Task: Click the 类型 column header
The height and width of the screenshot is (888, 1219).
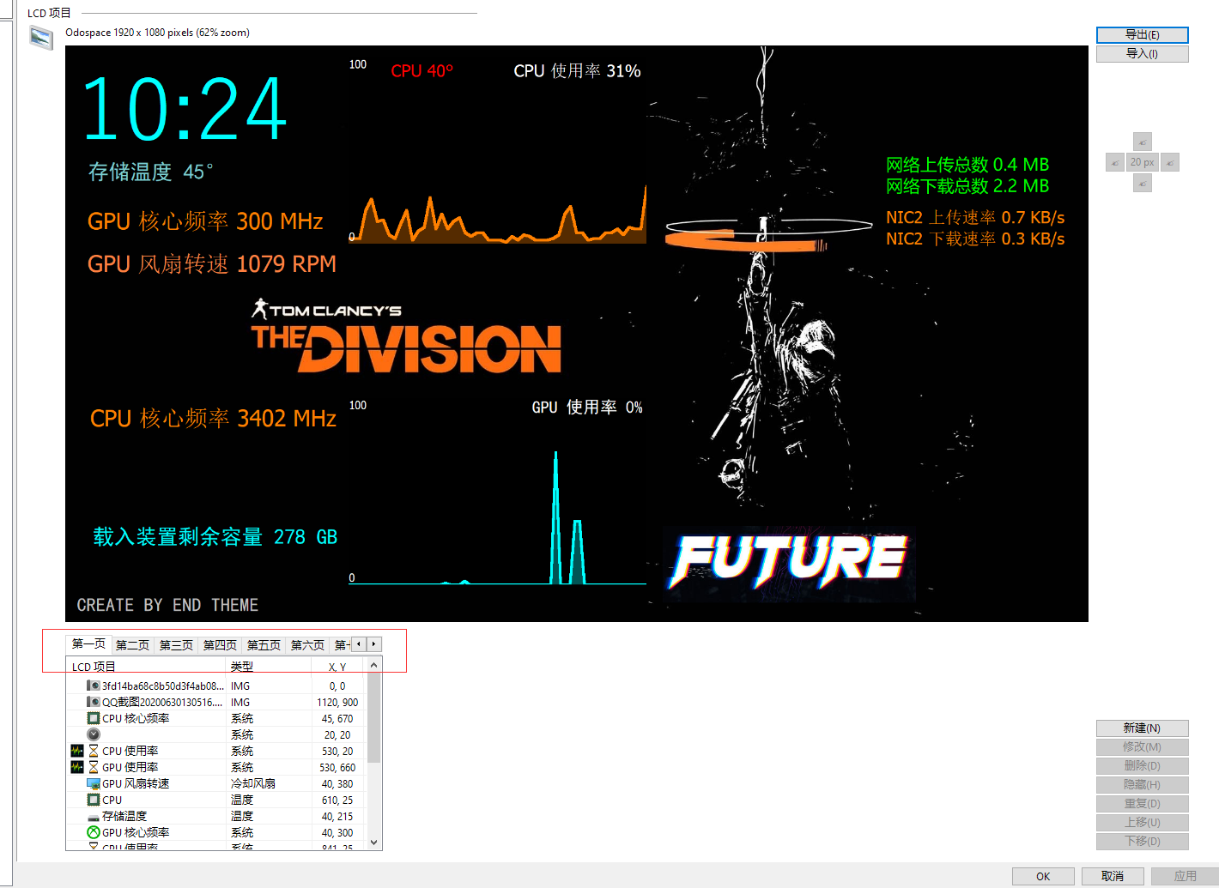Action: 269,667
